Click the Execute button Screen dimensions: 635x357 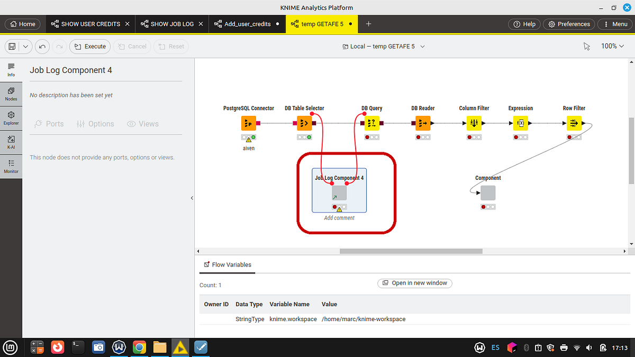90,46
